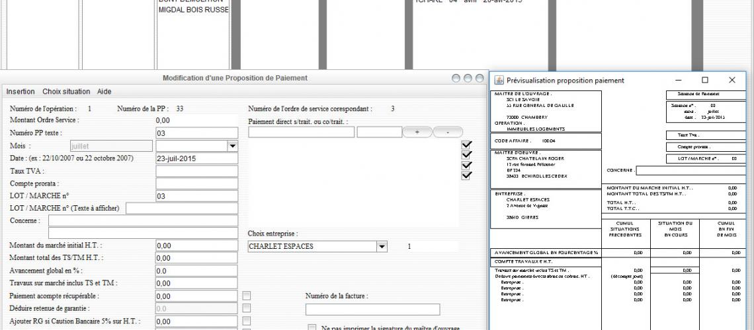
Task: Tick checkbox beside Ajouter RG si Caution Bancaire
Action: (247, 321)
